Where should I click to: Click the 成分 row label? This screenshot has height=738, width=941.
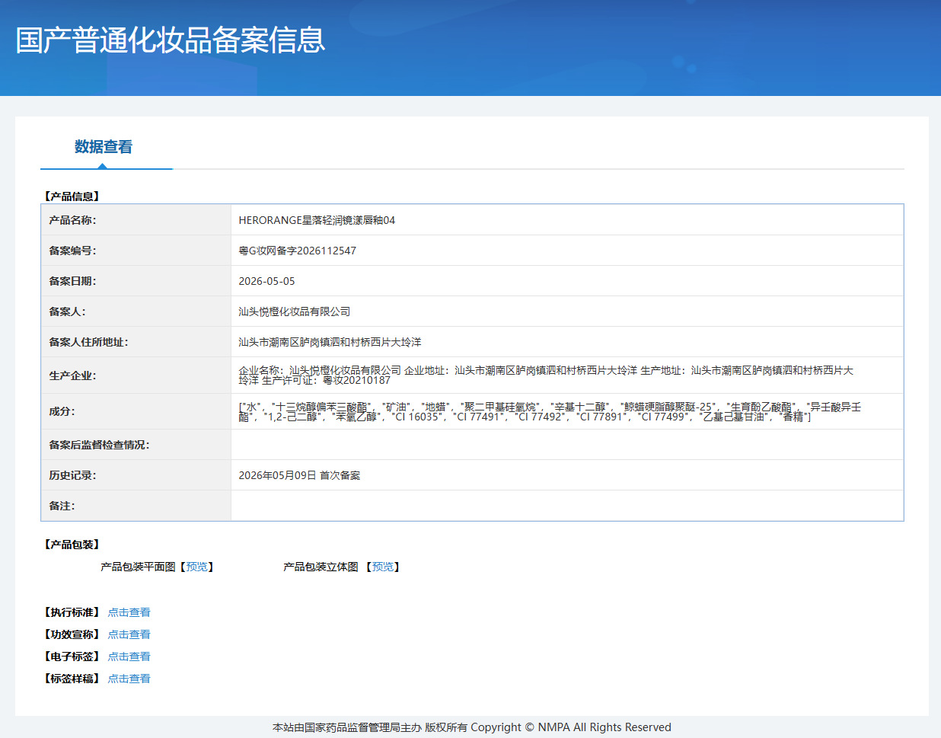pyautogui.click(x=62, y=411)
